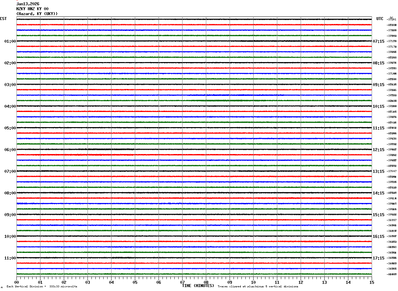This screenshot has height=291, width=398.
Task: Click "Traces clipped at plus/minus 5 vertical divisions"
Action: (x=258, y=287)
